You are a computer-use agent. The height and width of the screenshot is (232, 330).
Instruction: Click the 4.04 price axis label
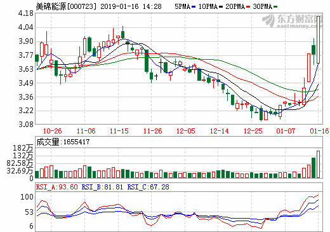(x=26, y=27)
